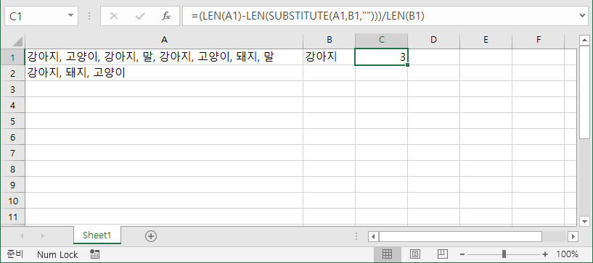Select the row 2 header

[13, 73]
